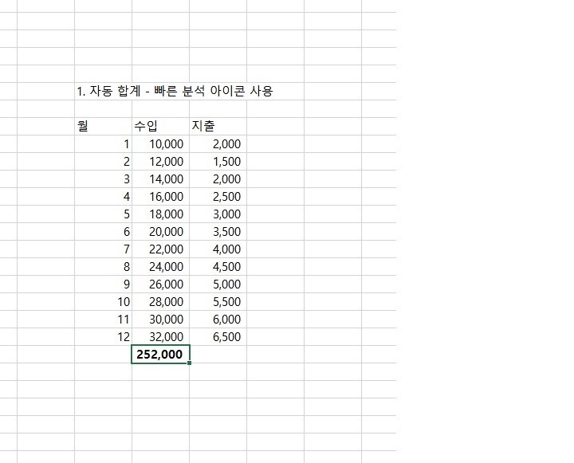Image resolution: width=574 pixels, height=463 pixels.
Task: Select expense cell 6,000
Action: (218, 320)
